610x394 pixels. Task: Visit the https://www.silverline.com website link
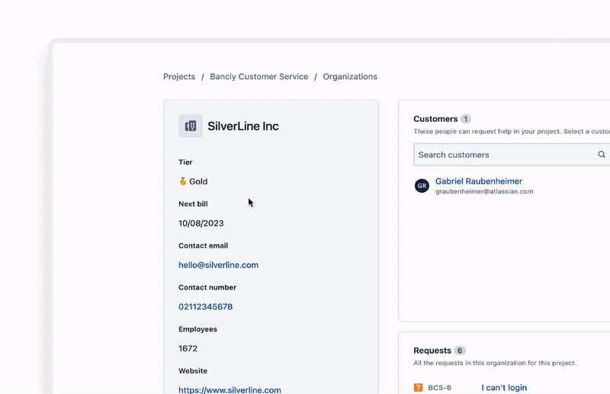[230, 389]
